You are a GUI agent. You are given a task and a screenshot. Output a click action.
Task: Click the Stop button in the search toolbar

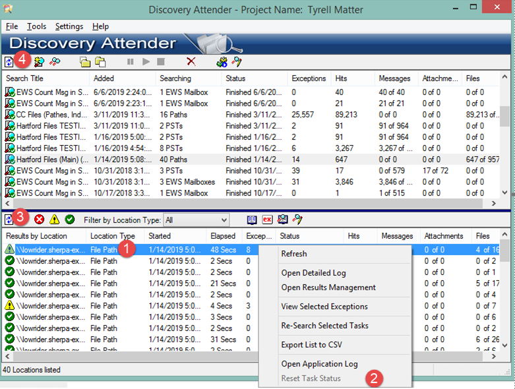pos(161,61)
